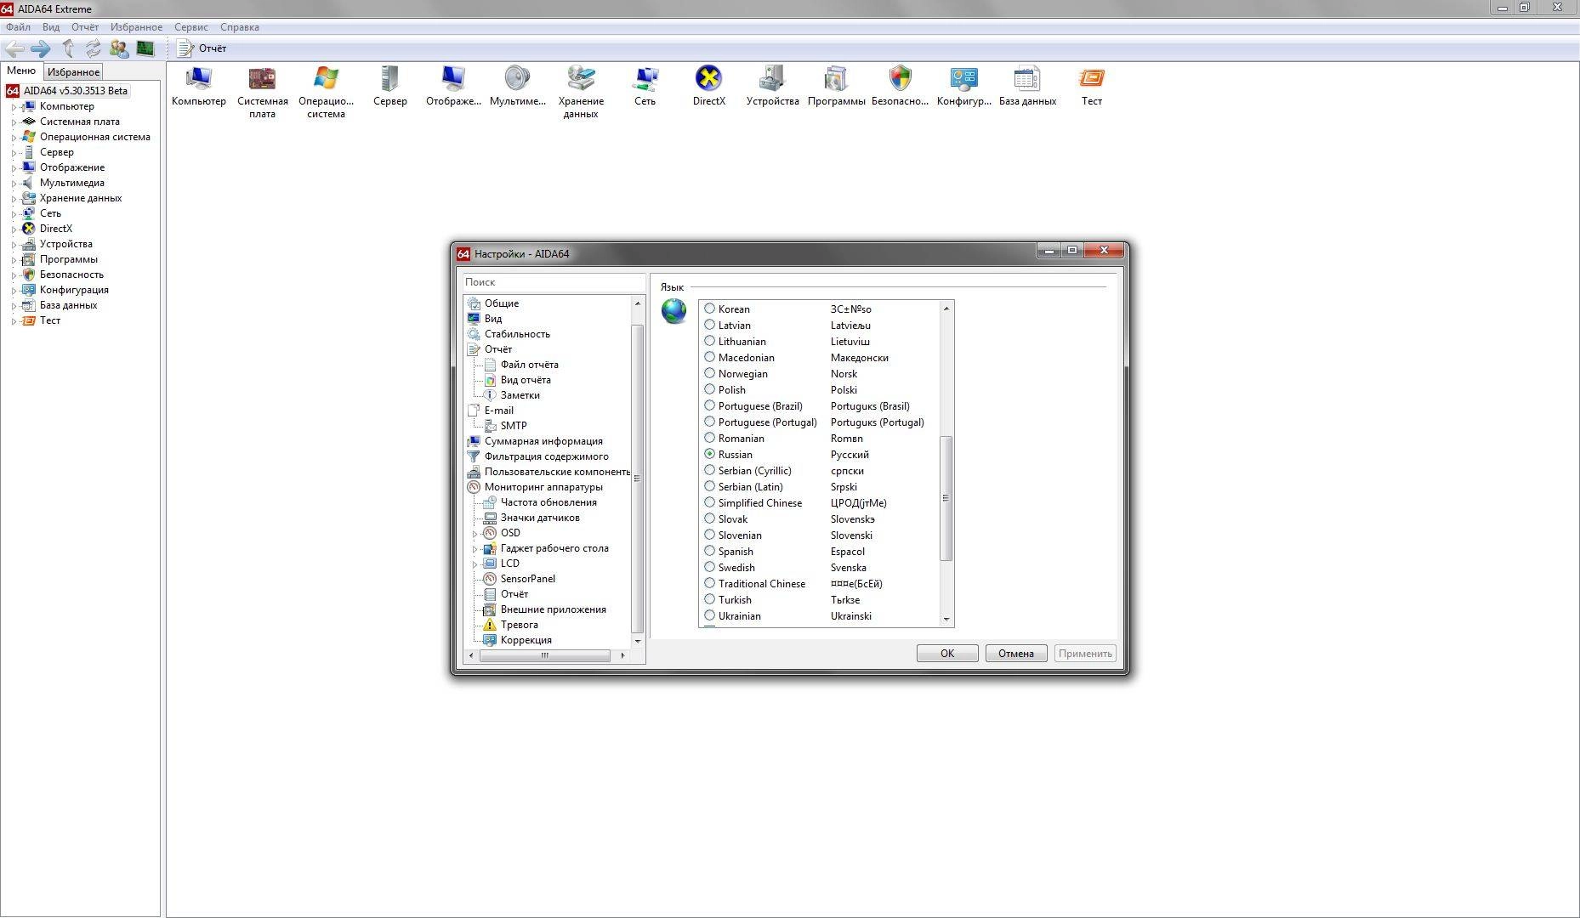Viewport: 1580px width, 918px height.
Task: Select the Korean language radio button
Action: click(x=709, y=309)
